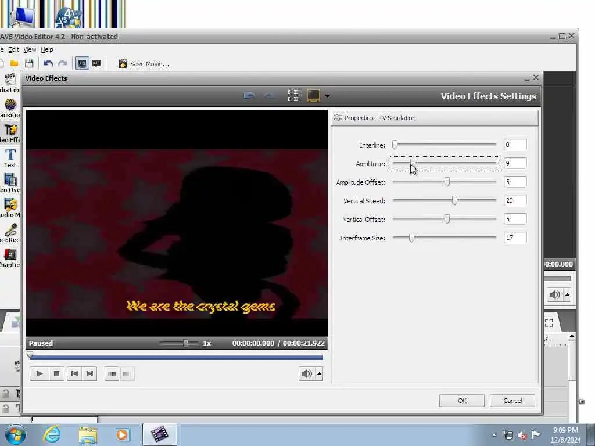Stop the preview playback
The width and height of the screenshot is (595, 446).
[x=56, y=373]
